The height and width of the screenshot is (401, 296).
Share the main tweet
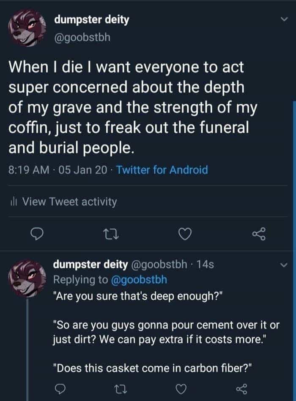pos(258,234)
